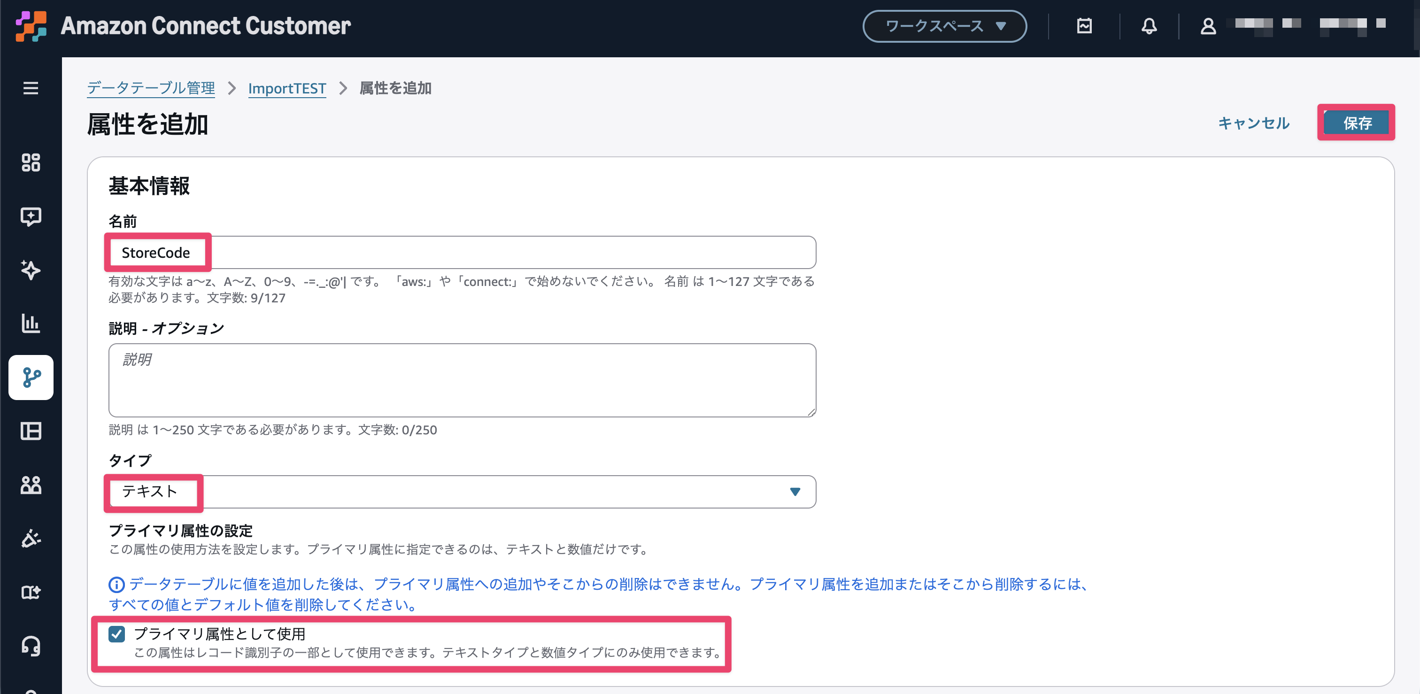This screenshot has height=694, width=1420.
Task: Click the 基本情報 section heading
Action: pyautogui.click(x=149, y=186)
